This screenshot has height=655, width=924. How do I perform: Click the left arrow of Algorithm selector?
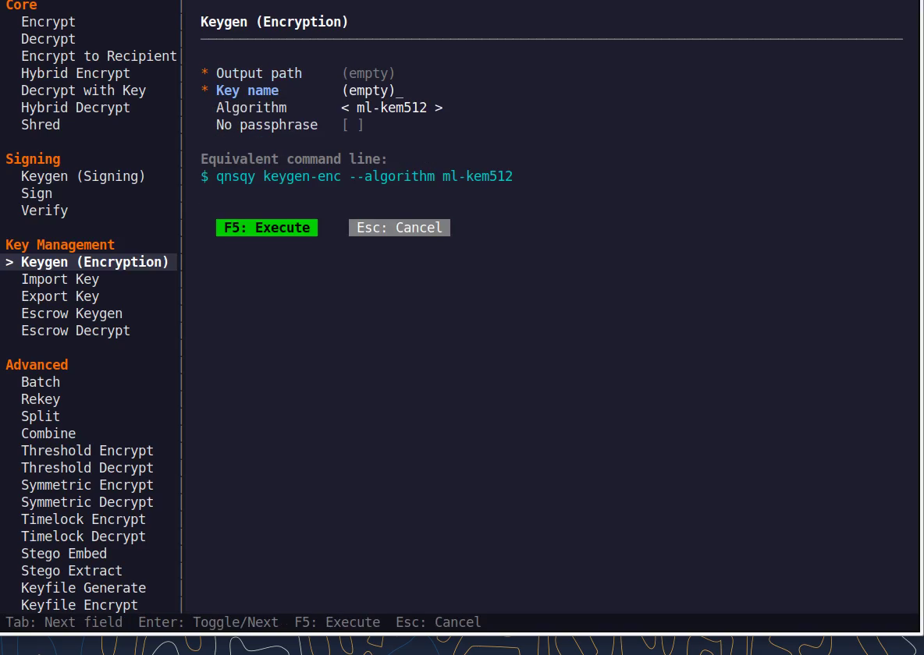pyautogui.click(x=345, y=107)
